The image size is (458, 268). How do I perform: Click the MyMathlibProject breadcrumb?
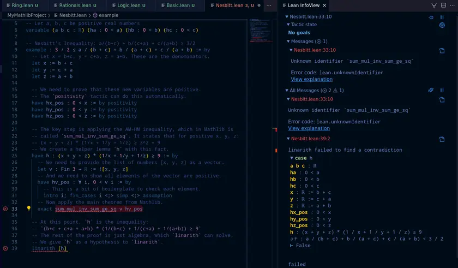27,16
